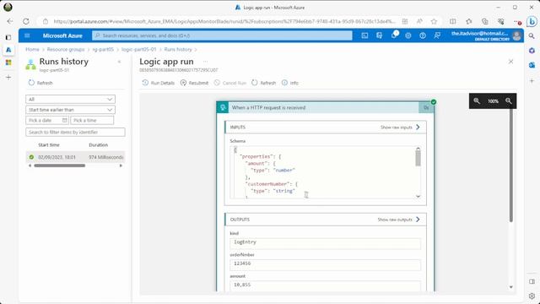Click the runs list horizontal scrollbar

60,166
